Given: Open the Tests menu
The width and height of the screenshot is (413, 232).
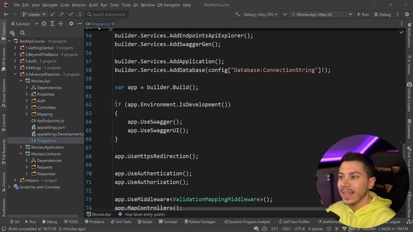Looking at the screenshot, I should point(114,5).
